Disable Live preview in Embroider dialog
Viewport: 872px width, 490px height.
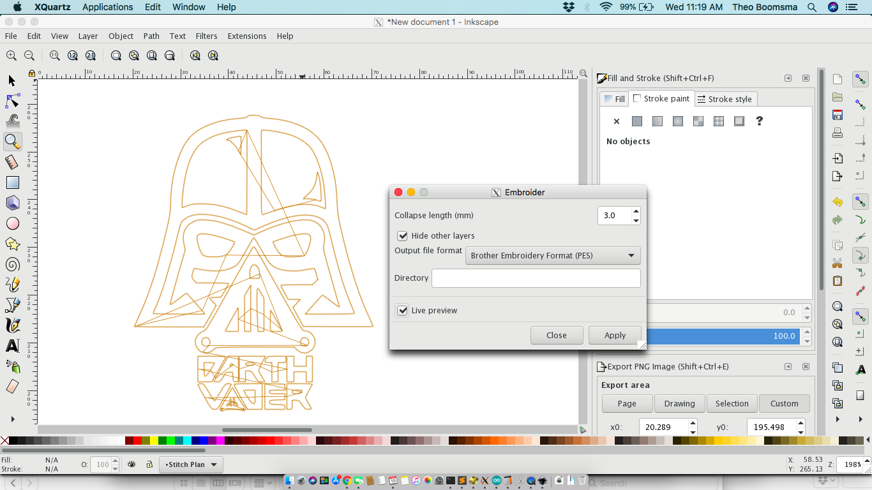[x=402, y=310]
